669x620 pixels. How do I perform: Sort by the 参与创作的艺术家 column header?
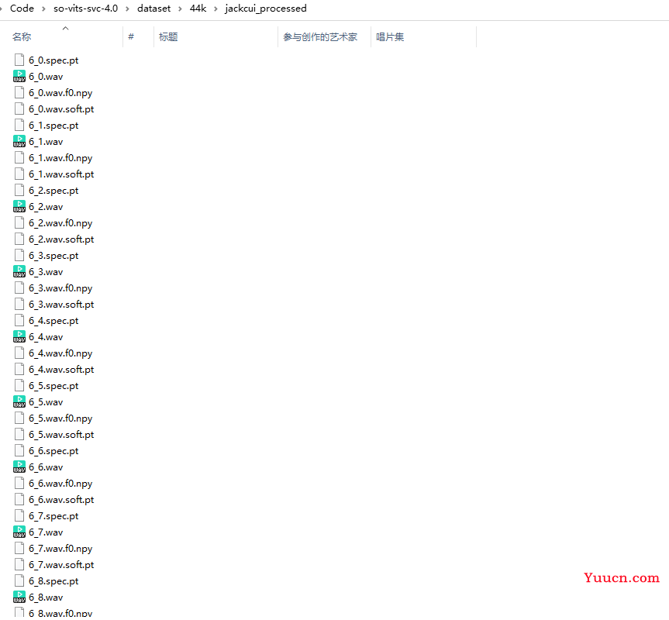[320, 37]
